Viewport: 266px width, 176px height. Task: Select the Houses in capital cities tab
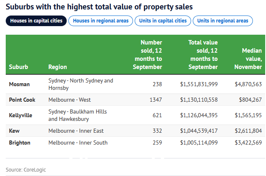coord(36,21)
